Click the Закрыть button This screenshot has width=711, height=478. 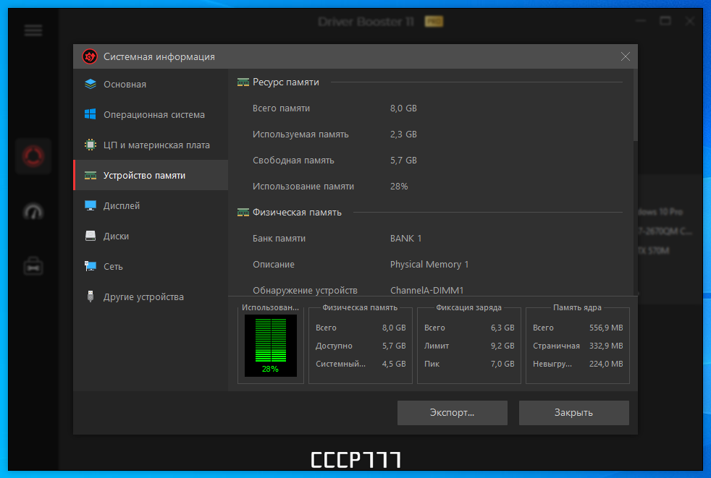(x=573, y=413)
